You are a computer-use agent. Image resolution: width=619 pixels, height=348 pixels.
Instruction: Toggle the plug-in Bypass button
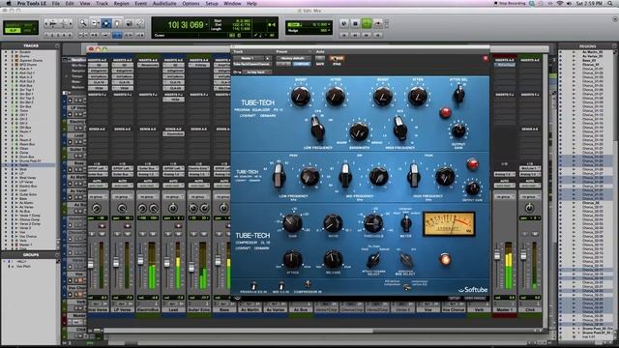pos(337,58)
